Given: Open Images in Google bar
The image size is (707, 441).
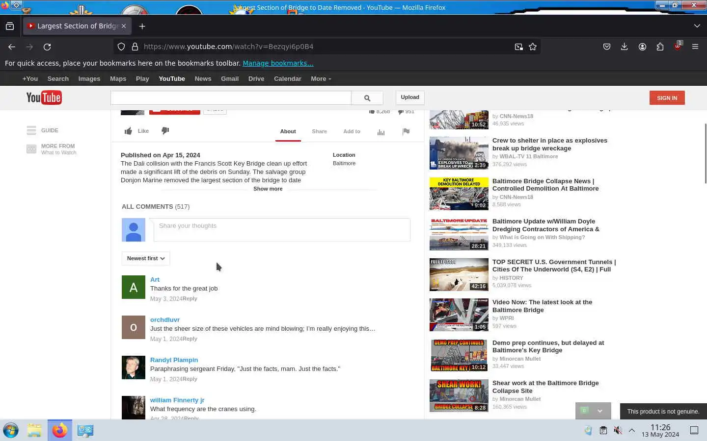Looking at the screenshot, I should [x=89, y=79].
